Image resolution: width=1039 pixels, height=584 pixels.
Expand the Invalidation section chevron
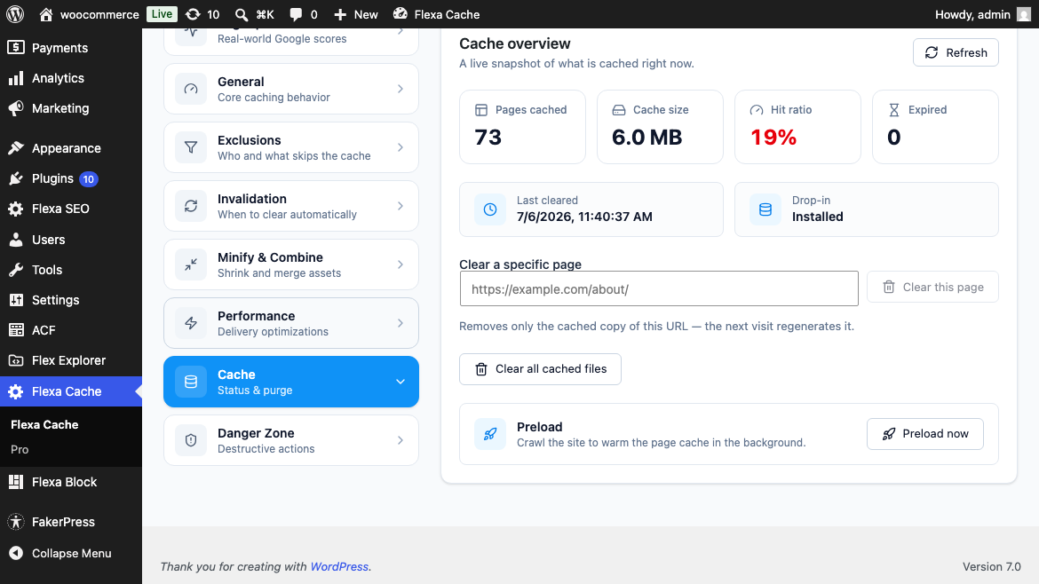401,206
